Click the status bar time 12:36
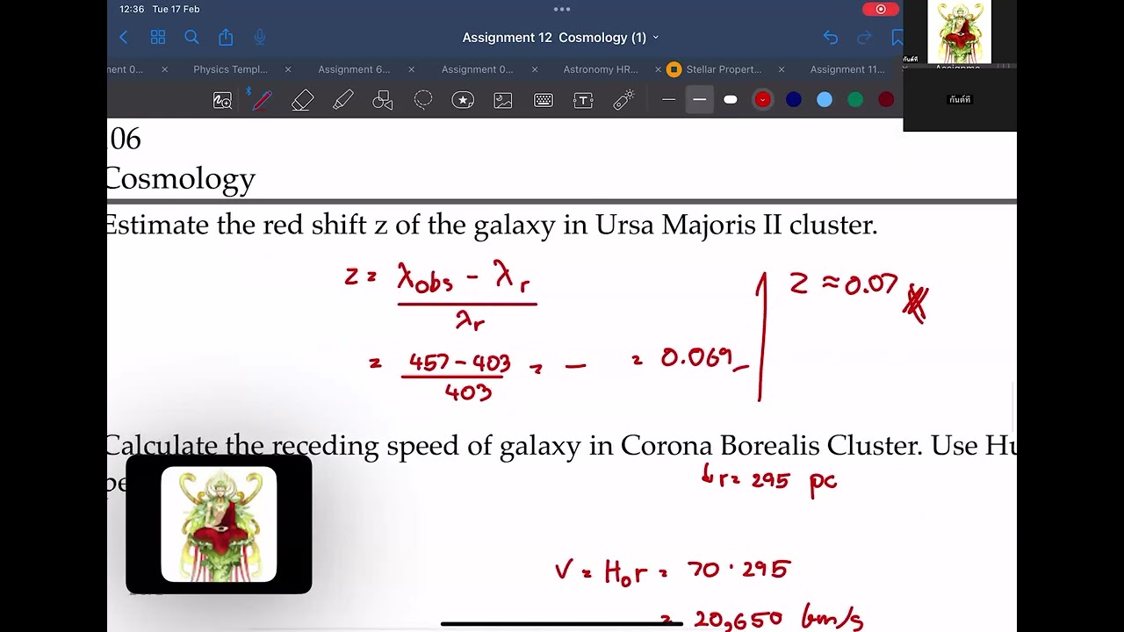 (x=132, y=9)
